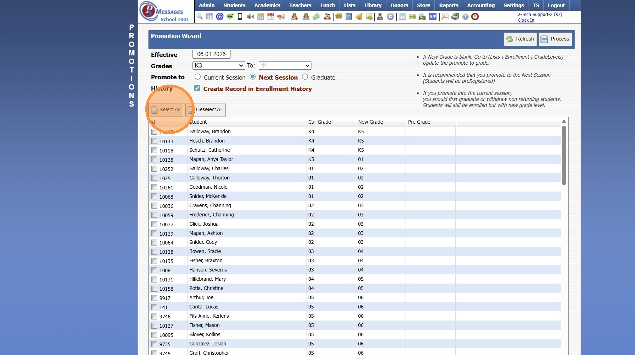Open the Academics menu

[267, 5]
